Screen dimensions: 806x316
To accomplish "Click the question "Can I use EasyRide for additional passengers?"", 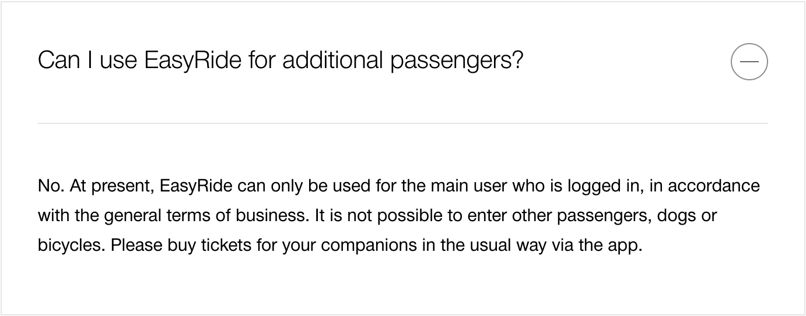I will coord(280,61).
